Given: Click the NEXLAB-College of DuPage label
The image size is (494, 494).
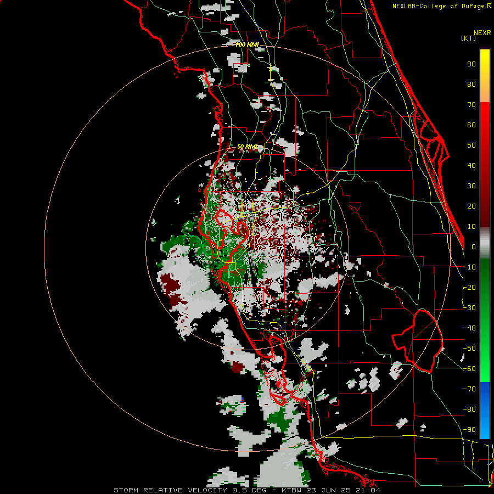Looking at the screenshot, I should [x=441, y=6].
